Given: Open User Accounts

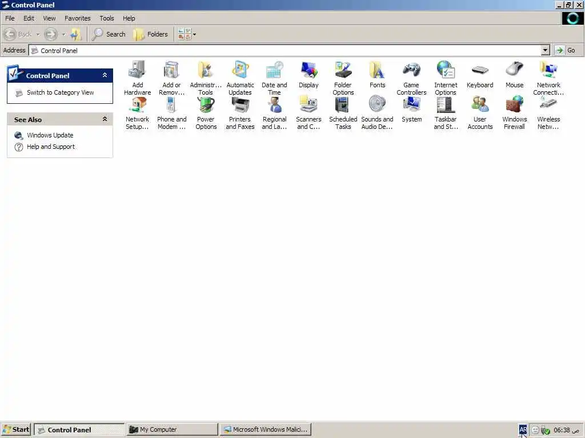Looking at the screenshot, I should 480,112.
